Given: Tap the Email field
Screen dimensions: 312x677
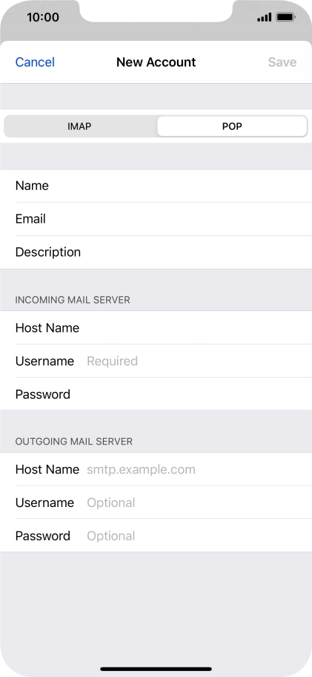Looking at the screenshot, I should (x=156, y=219).
